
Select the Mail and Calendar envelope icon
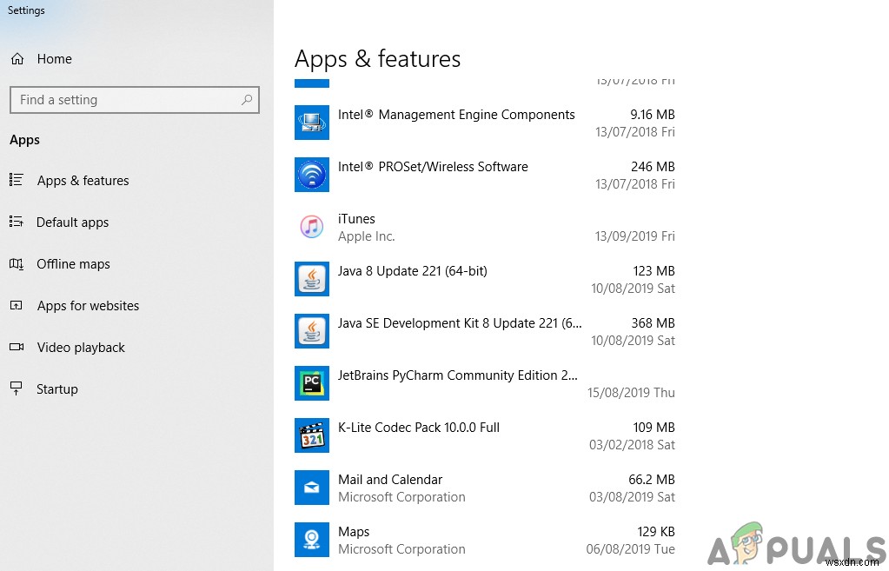point(312,488)
